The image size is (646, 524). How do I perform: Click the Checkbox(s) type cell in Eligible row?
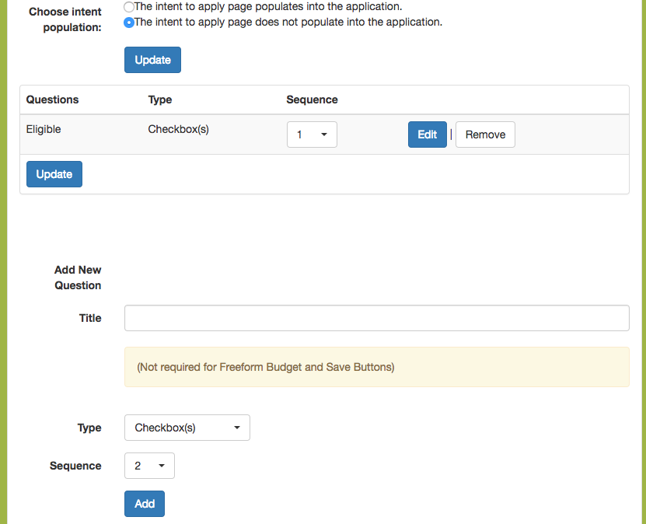pos(178,129)
